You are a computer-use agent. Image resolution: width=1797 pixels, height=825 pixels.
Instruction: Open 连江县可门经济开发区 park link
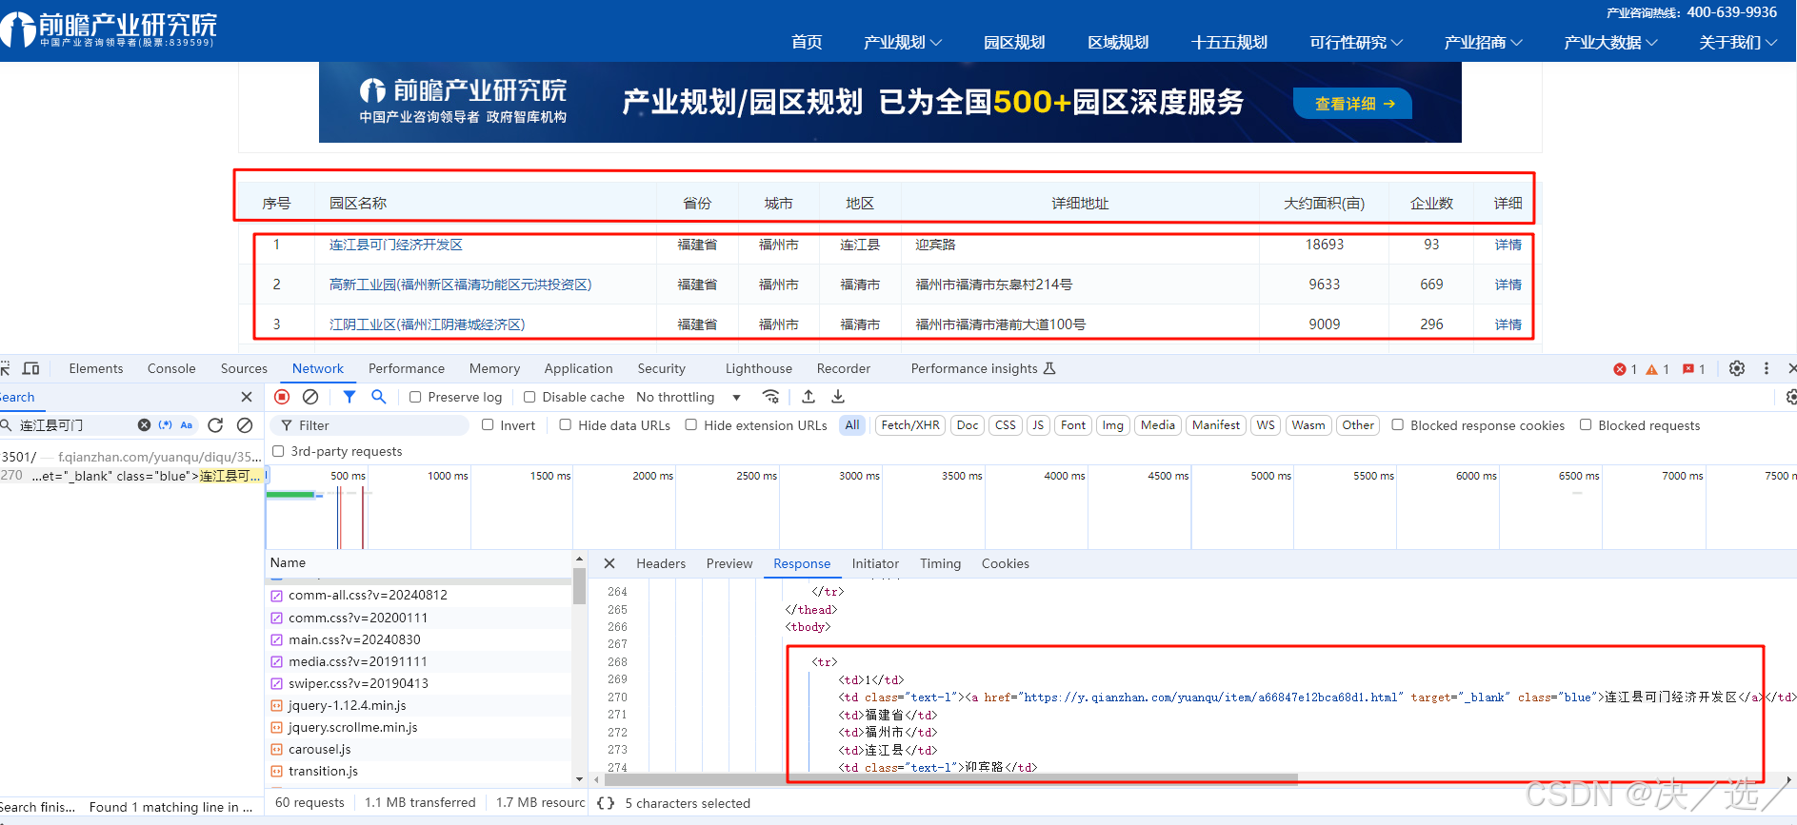(x=396, y=245)
